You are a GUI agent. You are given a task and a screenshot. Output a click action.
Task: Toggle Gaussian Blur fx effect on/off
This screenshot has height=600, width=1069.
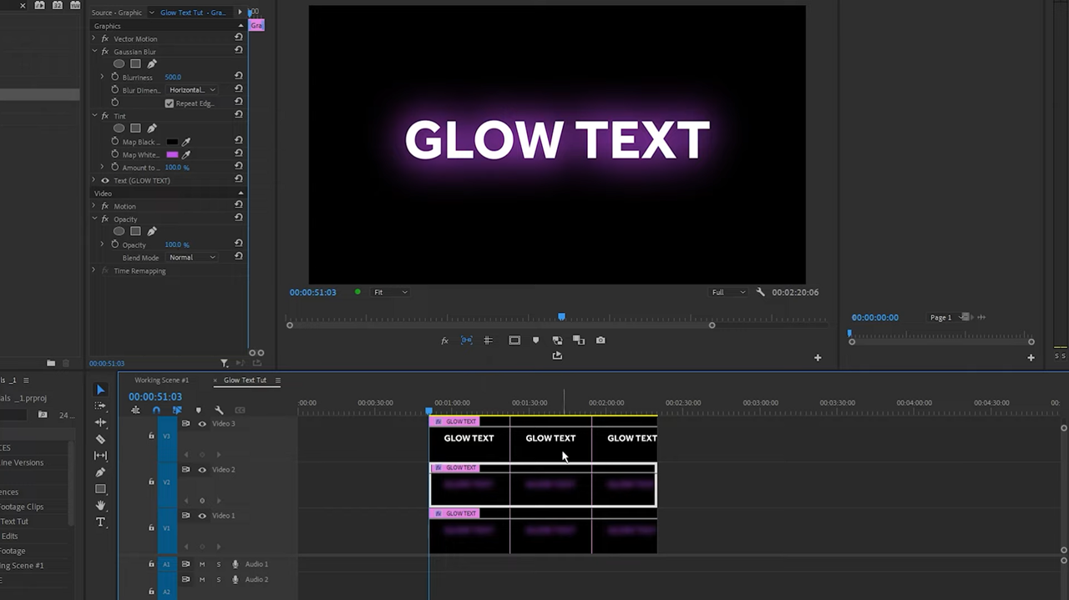pyautogui.click(x=105, y=52)
